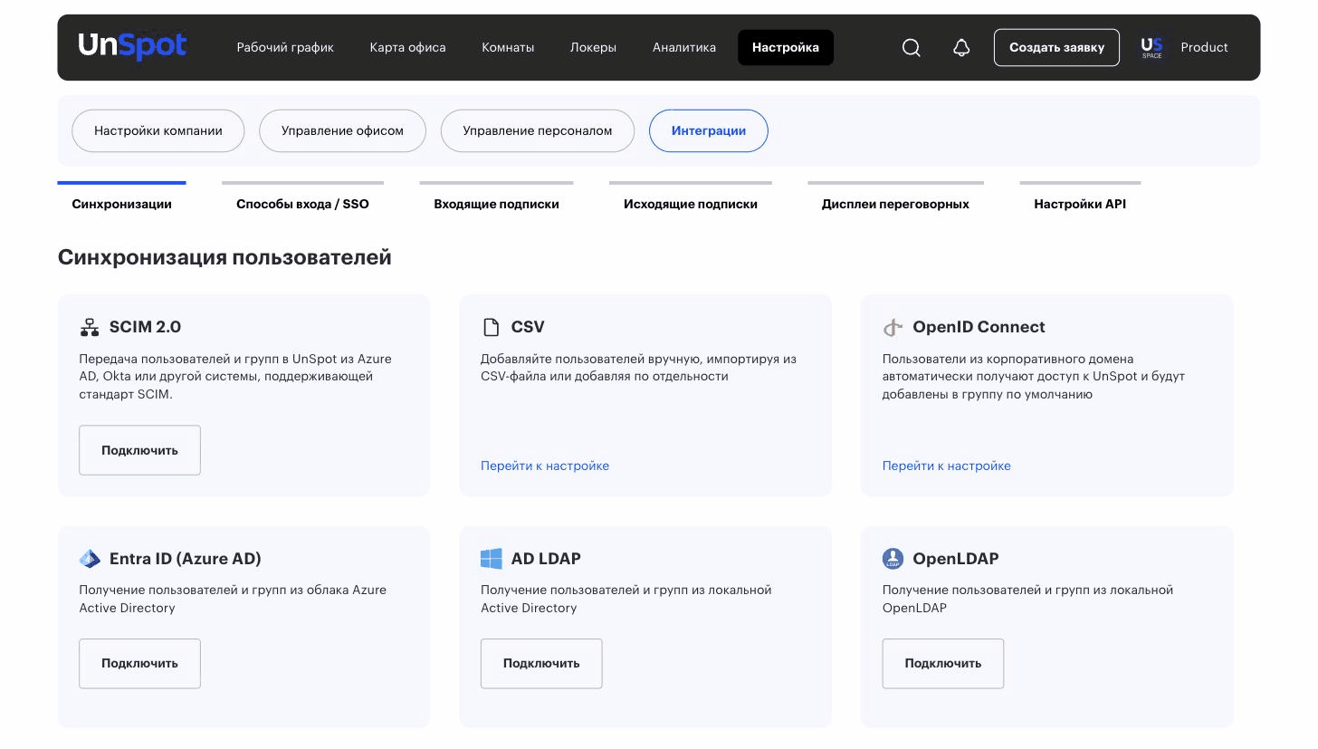Image resolution: width=1318 pixels, height=749 pixels.
Task: Click the CSV file icon
Action: point(491,327)
